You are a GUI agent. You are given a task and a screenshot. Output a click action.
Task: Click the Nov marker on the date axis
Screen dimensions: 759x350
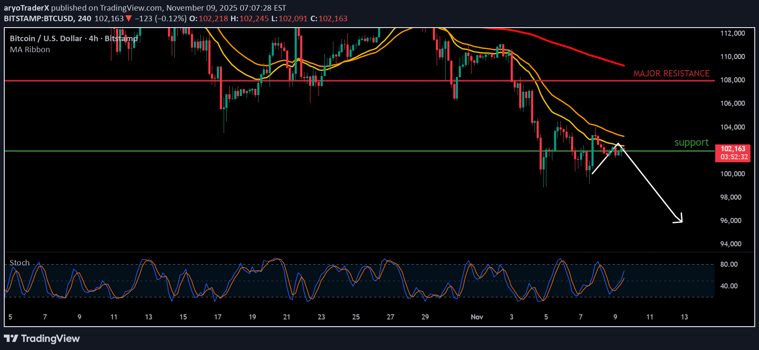click(477, 317)
